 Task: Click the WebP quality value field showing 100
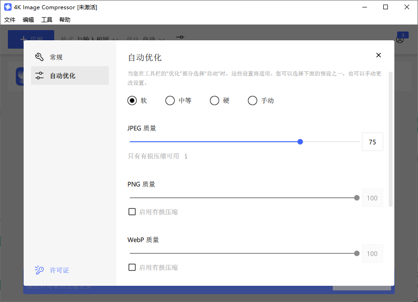[x=373, y=253]
